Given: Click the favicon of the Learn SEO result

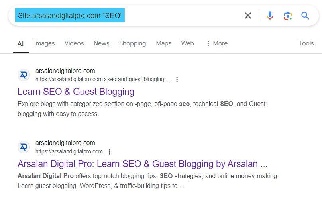Looking at the screenshot, I should 24,75.
